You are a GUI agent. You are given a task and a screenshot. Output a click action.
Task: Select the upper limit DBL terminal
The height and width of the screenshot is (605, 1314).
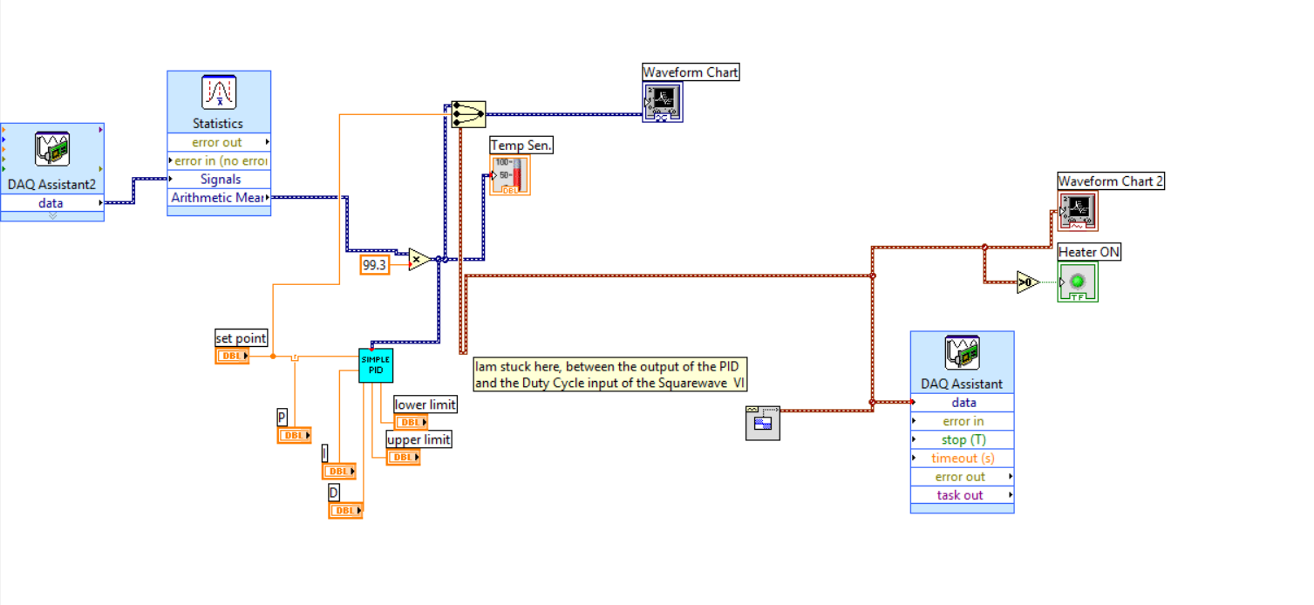(x=403, y=457)
